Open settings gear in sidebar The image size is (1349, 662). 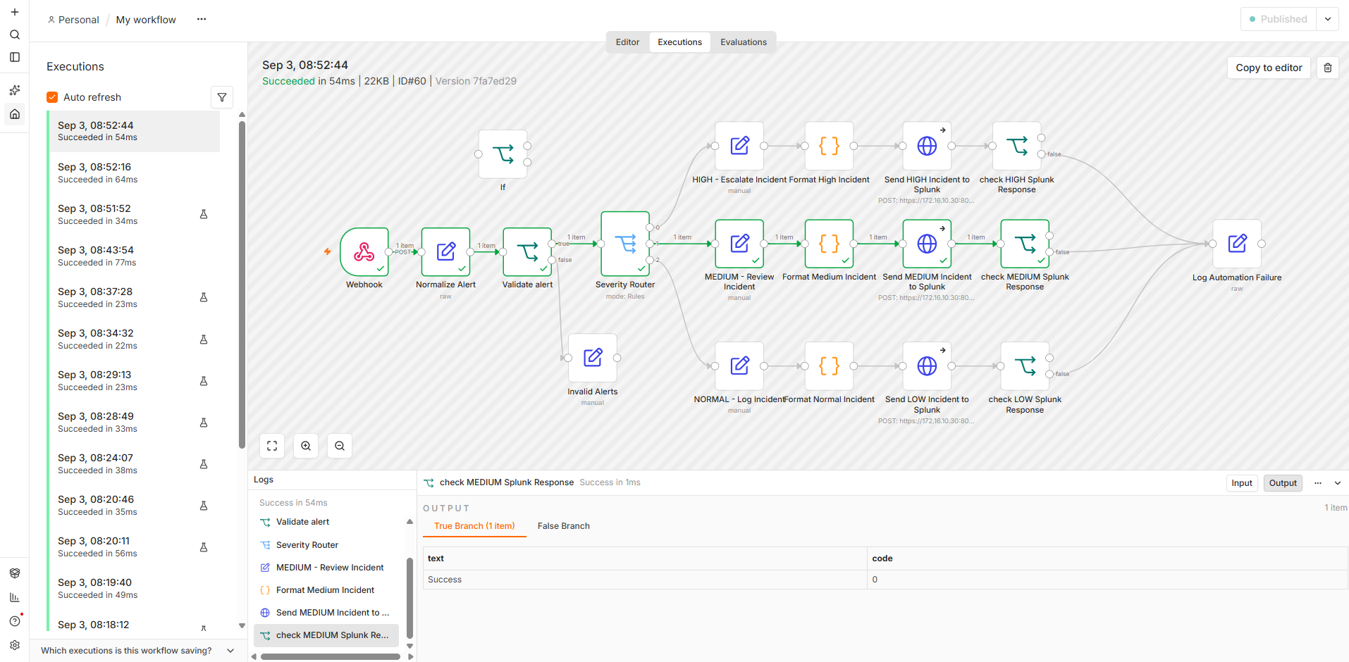click(x=15, y=645)
